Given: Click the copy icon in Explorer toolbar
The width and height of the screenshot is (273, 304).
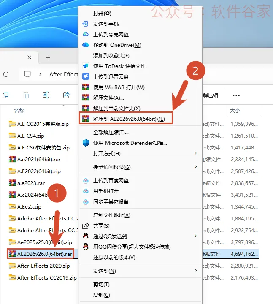Looking at the screenshot, I should click(5, 95).
